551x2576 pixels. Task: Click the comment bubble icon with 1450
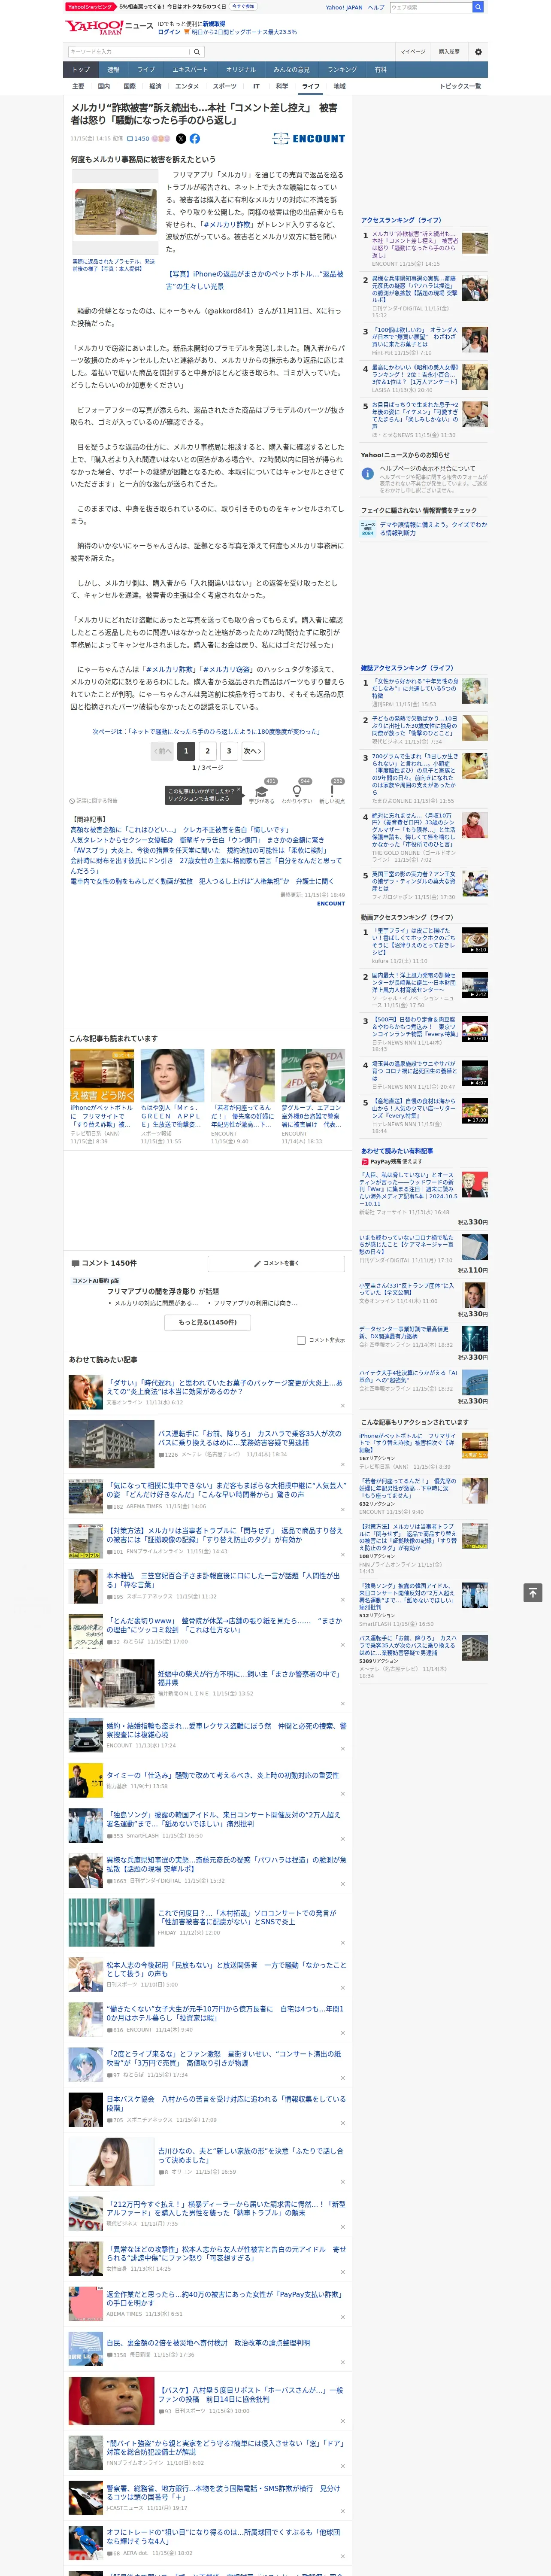(x=138, y=139)
